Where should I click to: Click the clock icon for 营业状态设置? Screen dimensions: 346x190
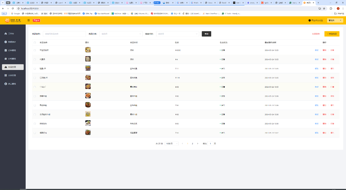pyautogui.click(x=309, y=20)
